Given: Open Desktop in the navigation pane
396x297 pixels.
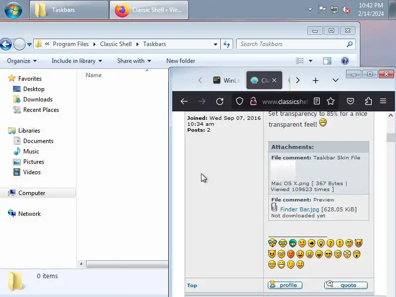Looking at the screenshot, I should coord(34,89).
